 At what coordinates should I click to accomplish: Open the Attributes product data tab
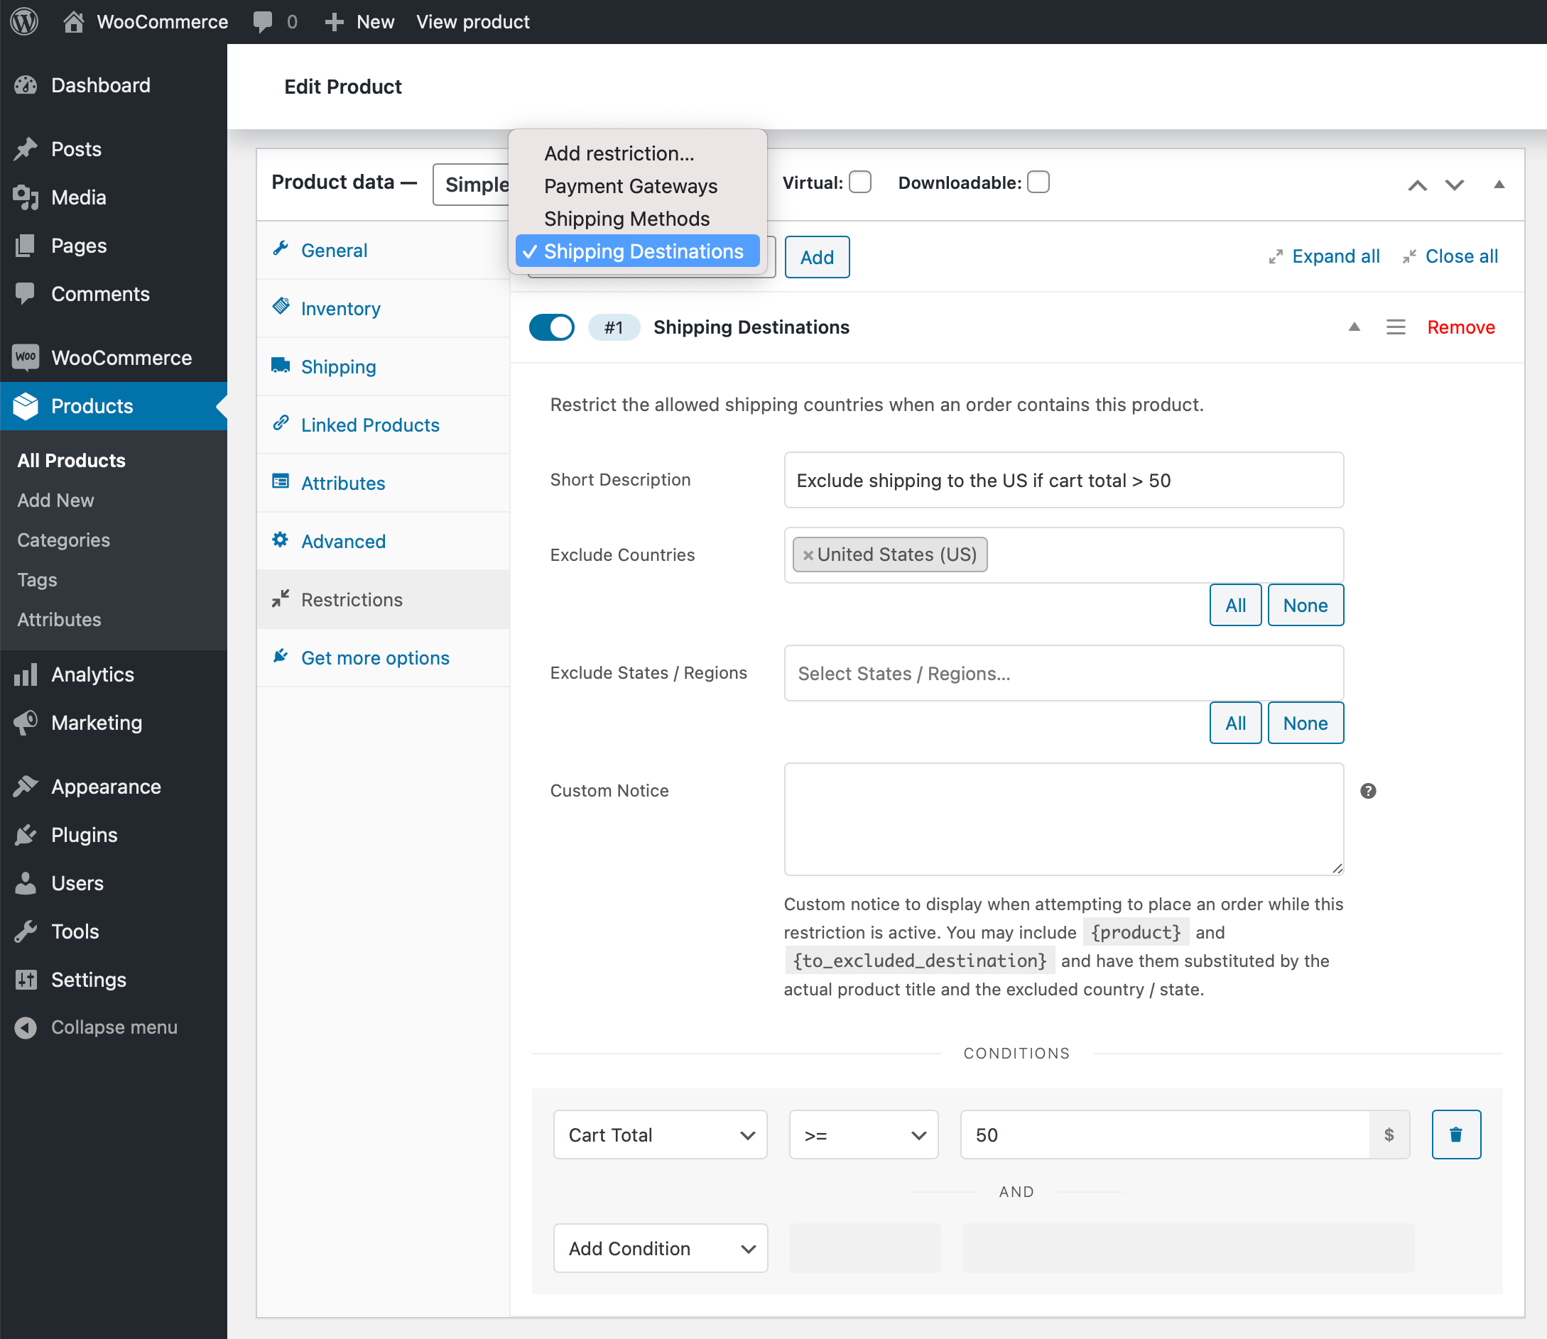[x=384, y=483]
